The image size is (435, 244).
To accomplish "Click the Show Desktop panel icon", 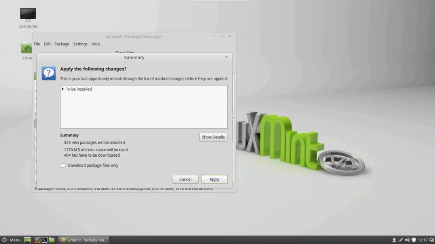I will [x=27, y=240].
